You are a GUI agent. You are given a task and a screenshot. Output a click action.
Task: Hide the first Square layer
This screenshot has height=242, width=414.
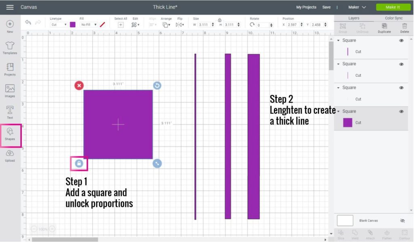[401, 40]
